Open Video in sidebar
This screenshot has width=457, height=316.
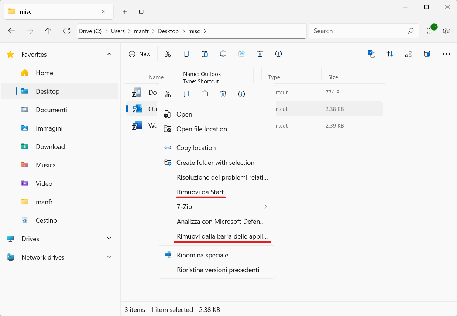[60, 184]
